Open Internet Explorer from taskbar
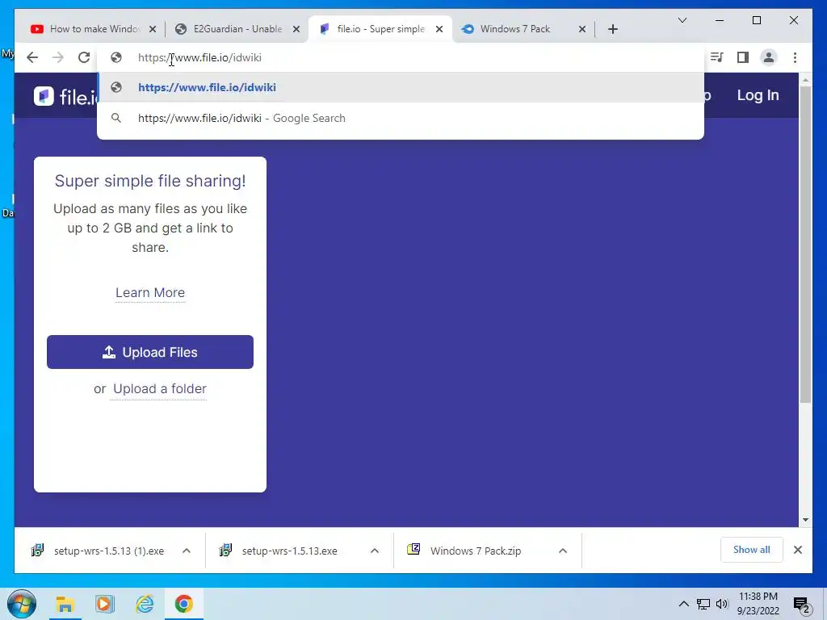The image size is (827, 620). 145,604
